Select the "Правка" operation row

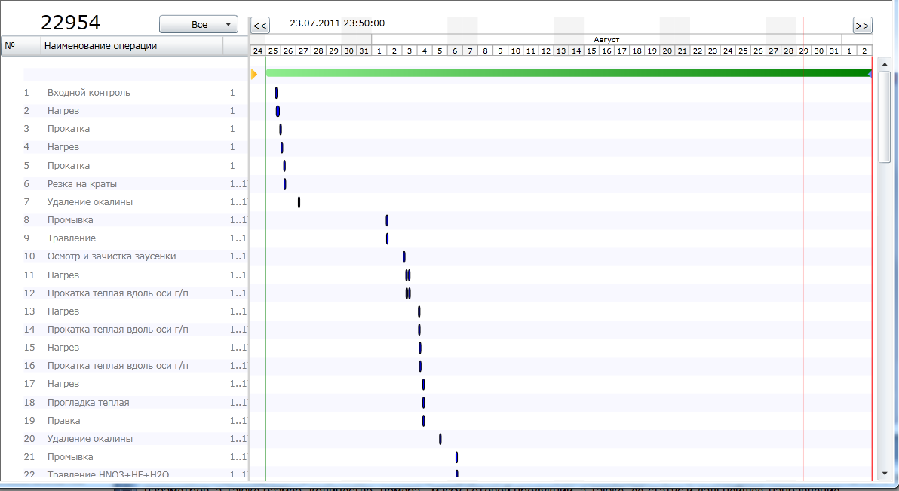[x=63, y=421]
